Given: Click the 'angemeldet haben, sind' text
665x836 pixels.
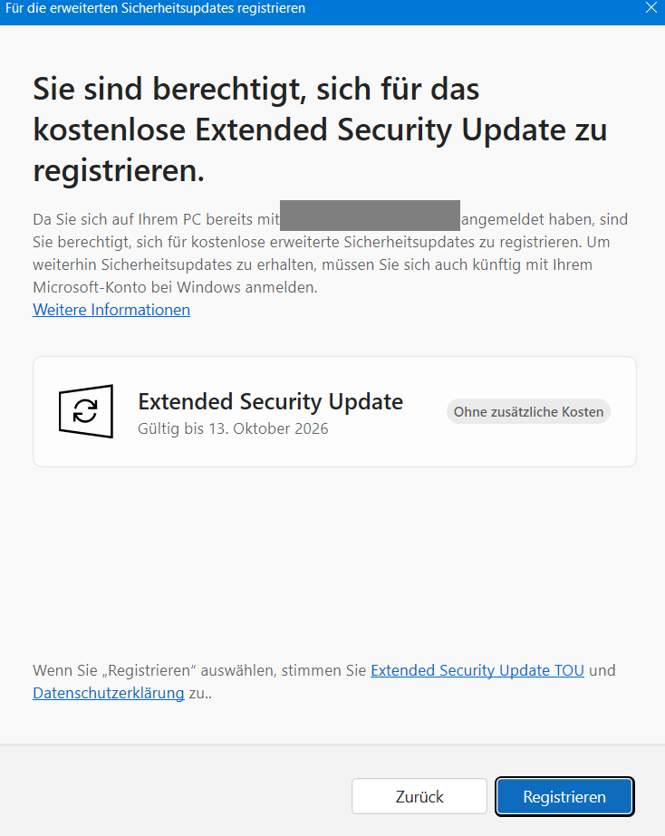Looking at the screenshot, I should [545, 219].
